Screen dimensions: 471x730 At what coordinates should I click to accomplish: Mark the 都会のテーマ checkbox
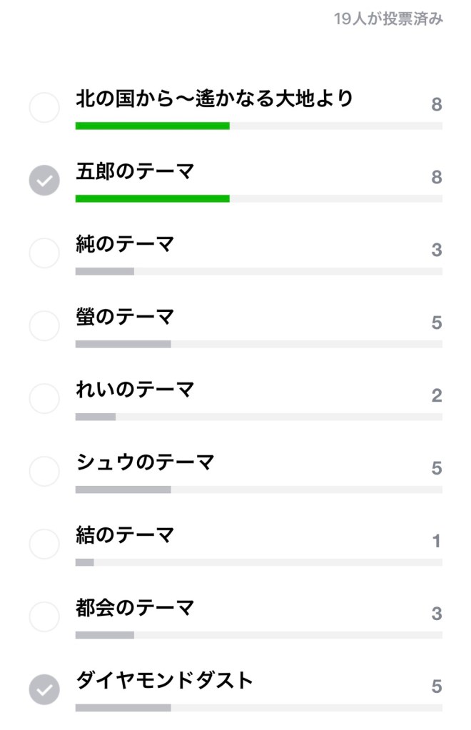coord(44,617)
